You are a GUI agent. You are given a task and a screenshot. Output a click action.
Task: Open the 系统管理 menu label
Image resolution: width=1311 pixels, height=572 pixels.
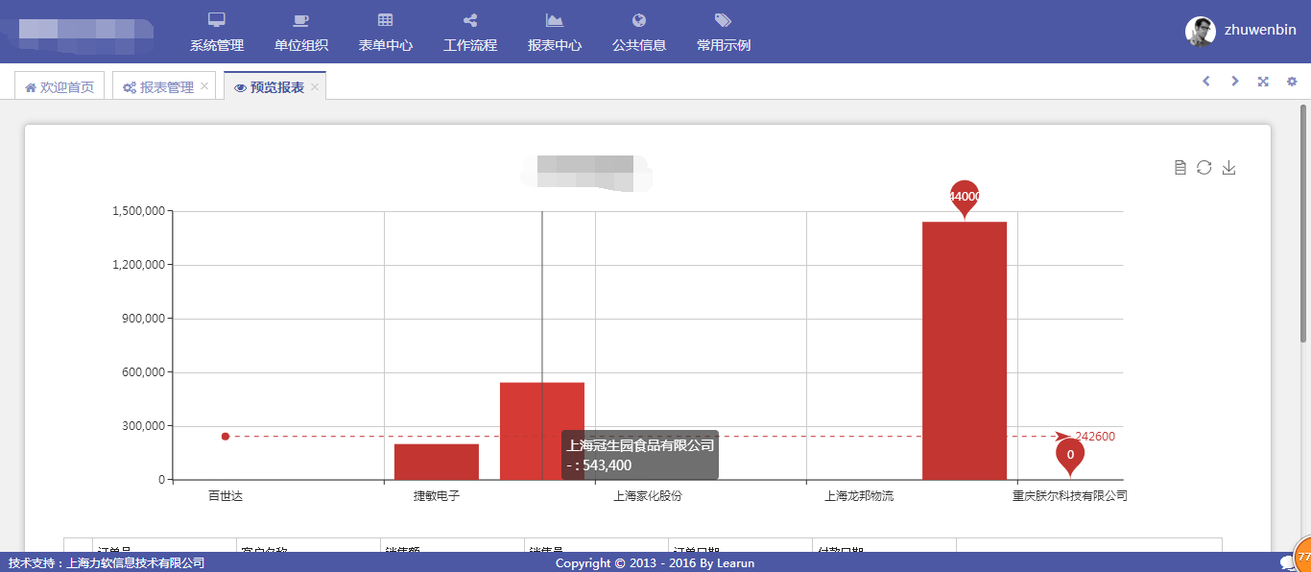pos(217,45)
